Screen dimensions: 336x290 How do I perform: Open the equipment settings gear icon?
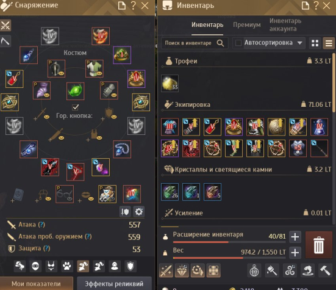click(x=139, y=212)
